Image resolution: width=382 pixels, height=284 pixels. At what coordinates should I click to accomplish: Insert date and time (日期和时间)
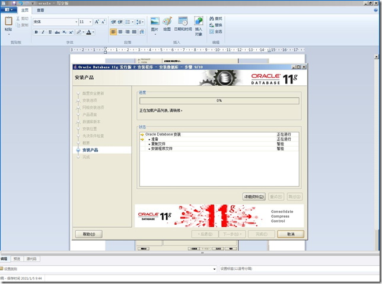183,21
